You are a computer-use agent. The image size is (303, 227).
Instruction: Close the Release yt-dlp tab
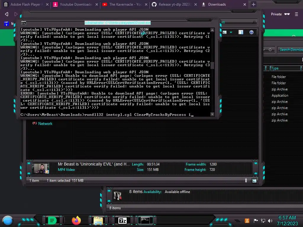[196, 4]
